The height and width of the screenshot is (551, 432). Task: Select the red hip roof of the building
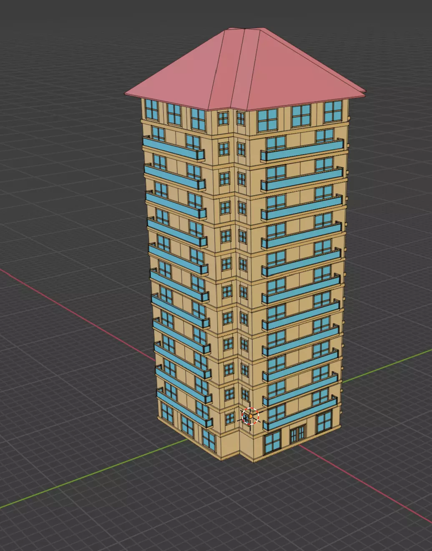[245, 69]
